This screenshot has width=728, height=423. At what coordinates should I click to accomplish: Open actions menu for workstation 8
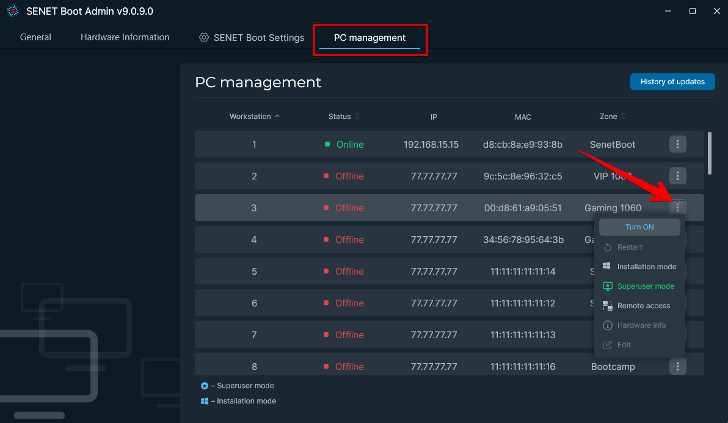(677, 366)
